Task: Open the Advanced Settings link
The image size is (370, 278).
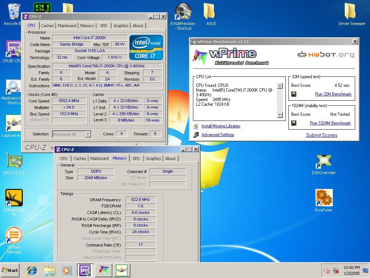Action: [x=218, y=135]
